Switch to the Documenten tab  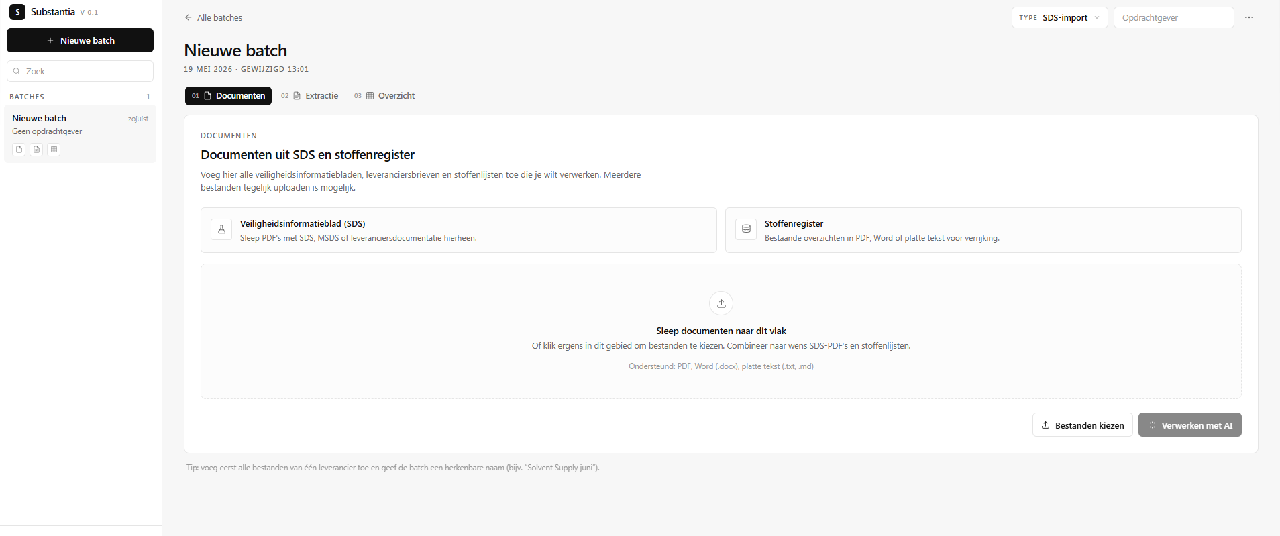coord(228,96)
